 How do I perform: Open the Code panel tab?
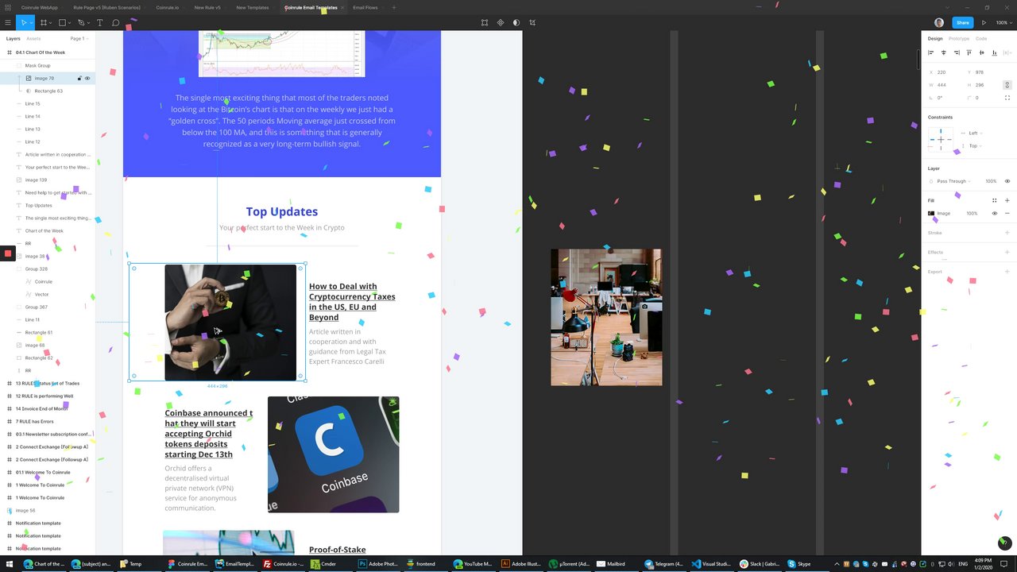pos(981,38)
